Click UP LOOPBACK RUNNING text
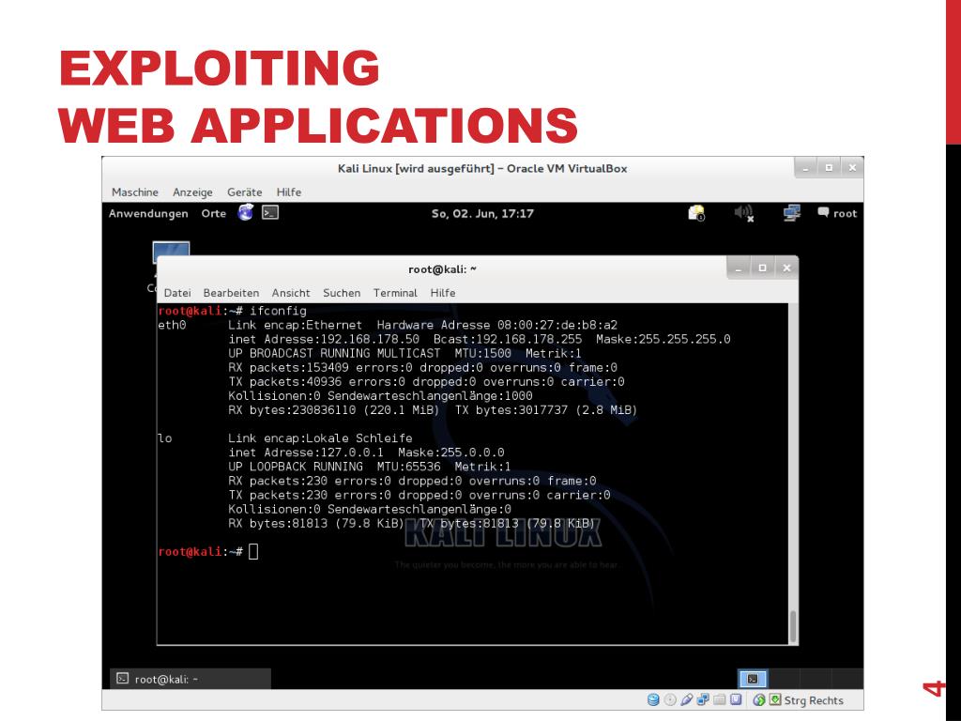This screenshot has height=721, width=961. click(296, 467)
